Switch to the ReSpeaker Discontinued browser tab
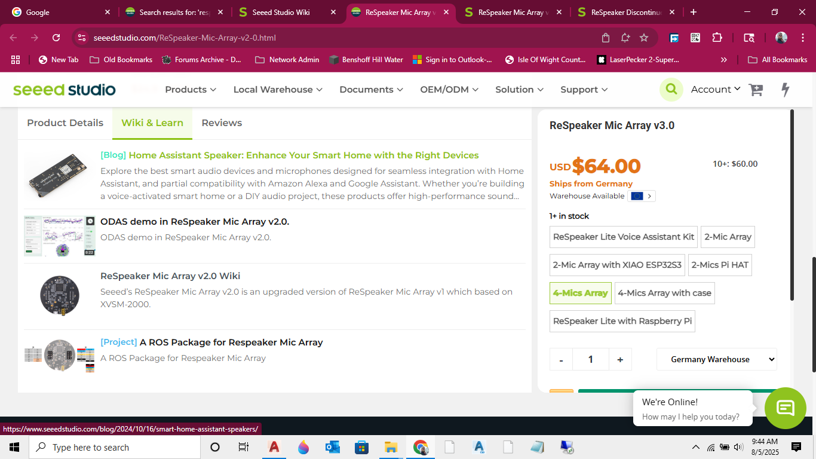The width and height of the screenshot is (816, 459). 625,12
